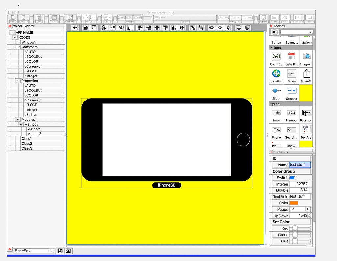Open the Popup dropdown showing b

[300, 209]
